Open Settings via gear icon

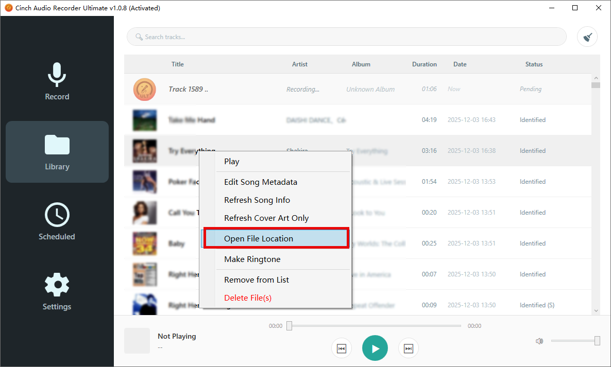57,284
